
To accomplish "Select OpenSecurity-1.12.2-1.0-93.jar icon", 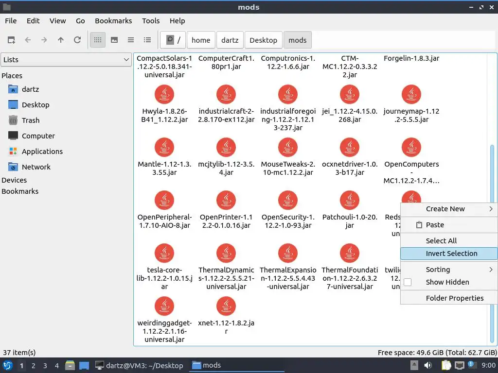I will coord(288,200).
